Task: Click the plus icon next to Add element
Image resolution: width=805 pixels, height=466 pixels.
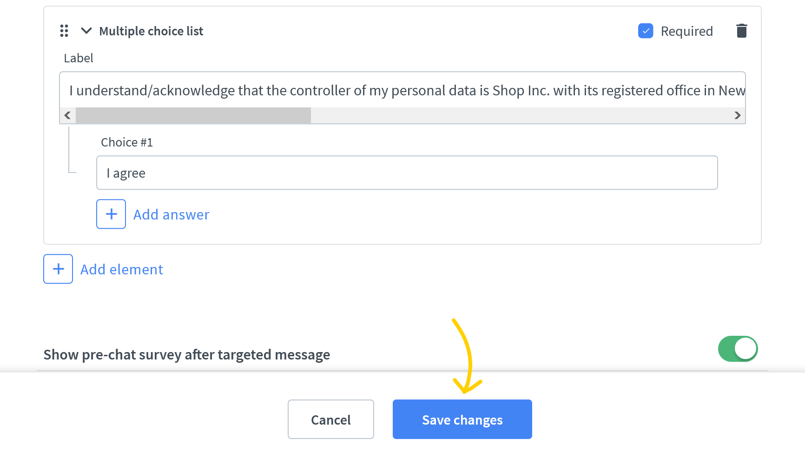Action: [x=58, y=269]
